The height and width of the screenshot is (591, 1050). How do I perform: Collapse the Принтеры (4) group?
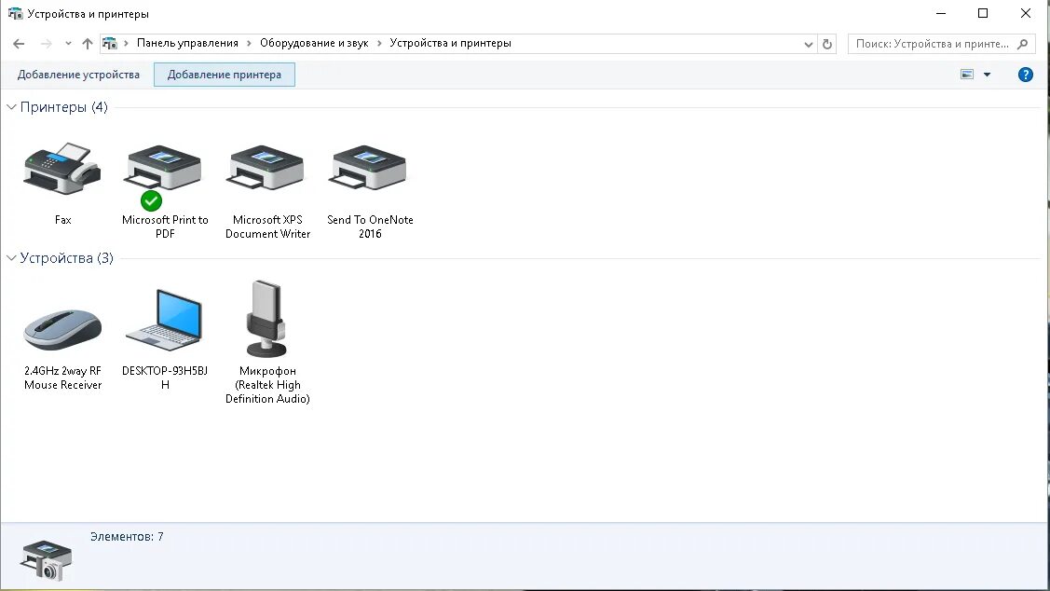tap(11, 107)
